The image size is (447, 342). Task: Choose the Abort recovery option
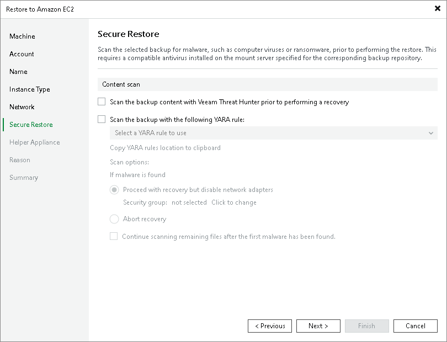114,218
